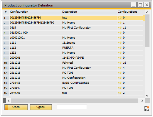Select row number 10 header
The width and height of the screenshot is (153, 117).
pyautogui.click(x=6, y=63)
